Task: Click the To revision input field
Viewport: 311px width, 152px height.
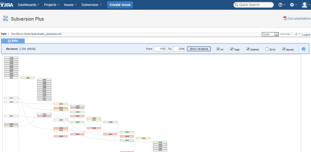Action: pyautogui.click(x=179, y=49)
